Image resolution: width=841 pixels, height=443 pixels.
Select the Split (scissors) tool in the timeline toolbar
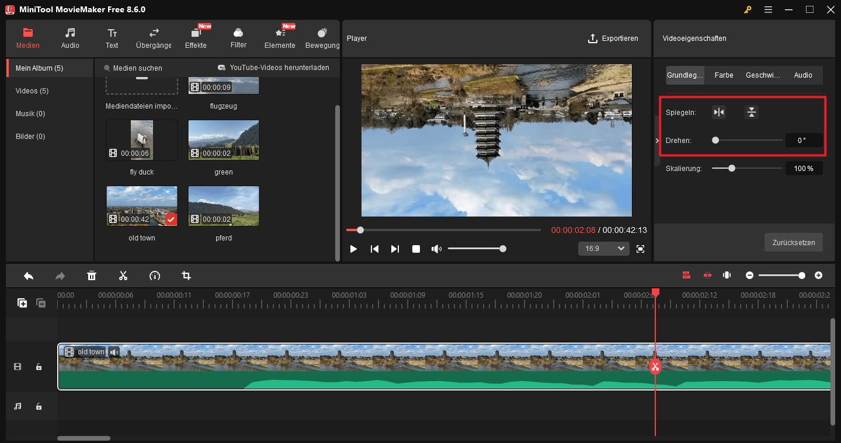(123, 275)
